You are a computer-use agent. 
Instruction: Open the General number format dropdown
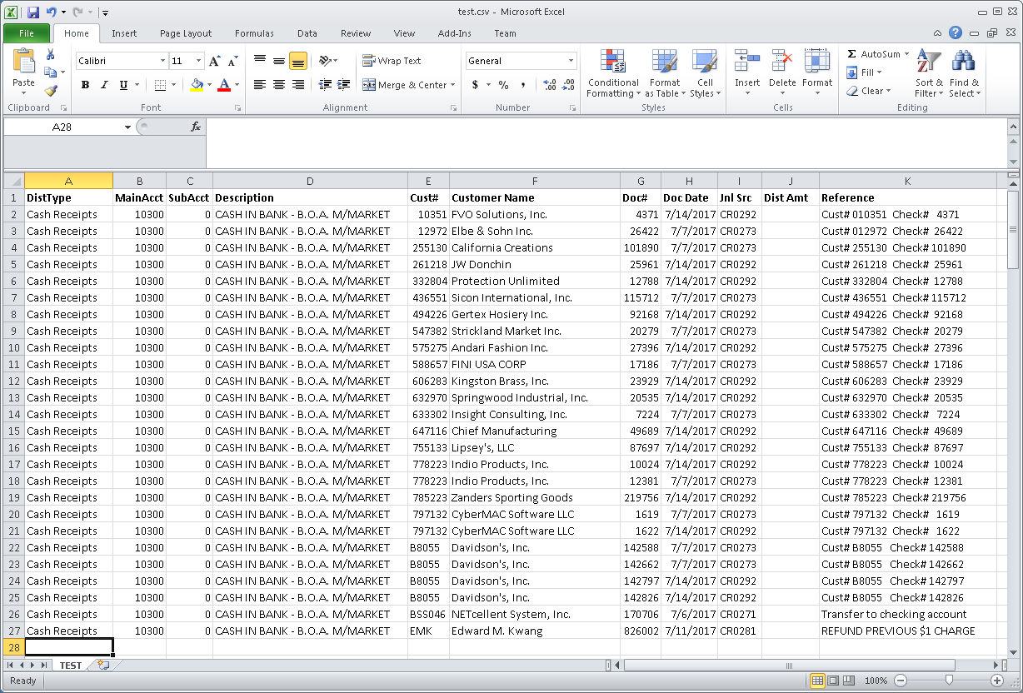coord(571,61)
